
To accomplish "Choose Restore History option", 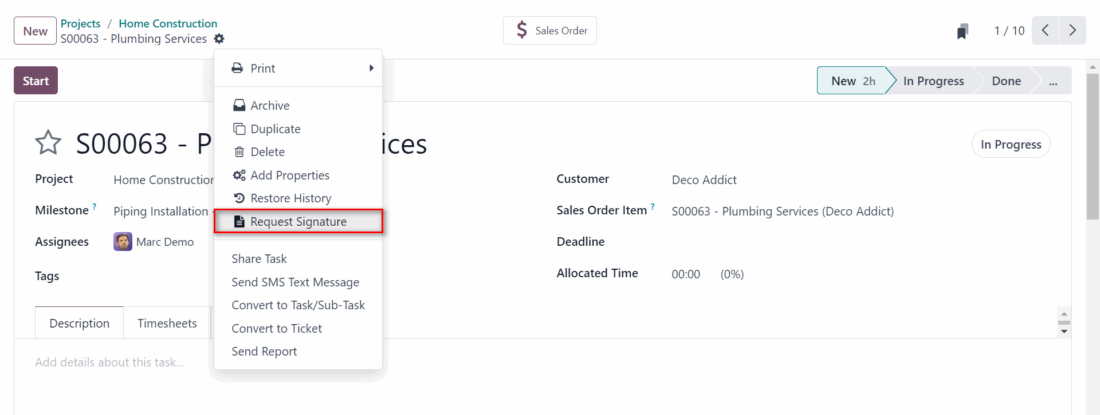I will tap(290, 198).
